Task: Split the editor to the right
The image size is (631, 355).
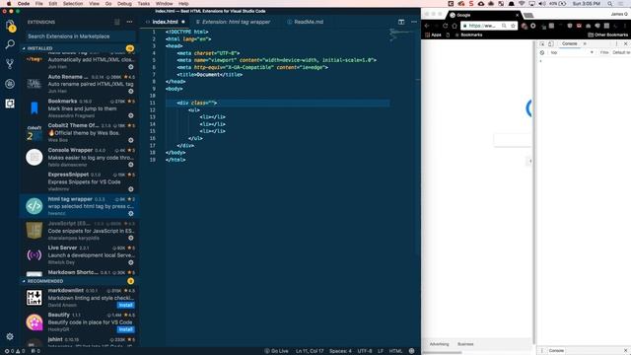Action: coord(401,22)
